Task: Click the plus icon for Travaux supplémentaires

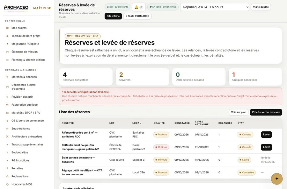Action: point(7,145)
